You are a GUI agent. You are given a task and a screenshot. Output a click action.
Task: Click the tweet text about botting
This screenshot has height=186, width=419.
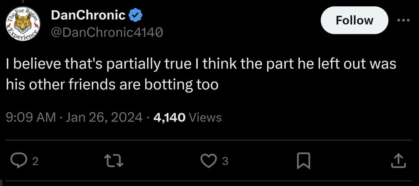click(112, 85)
